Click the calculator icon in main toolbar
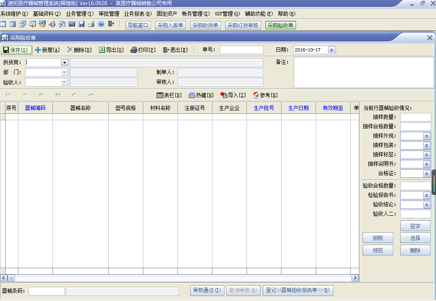Screen dimensions: 436x301 pos(72,24)
